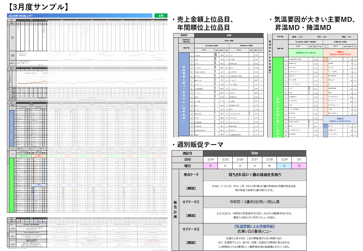Click the blue vertical 販売実績に基づく重点MD label

coord(184,94)
